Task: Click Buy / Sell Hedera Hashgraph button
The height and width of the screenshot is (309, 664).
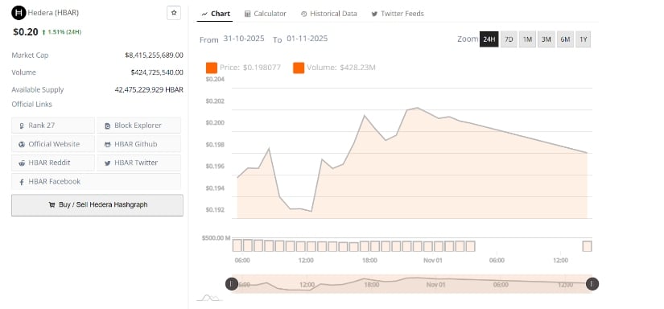Action: click(x=97, y=205)
